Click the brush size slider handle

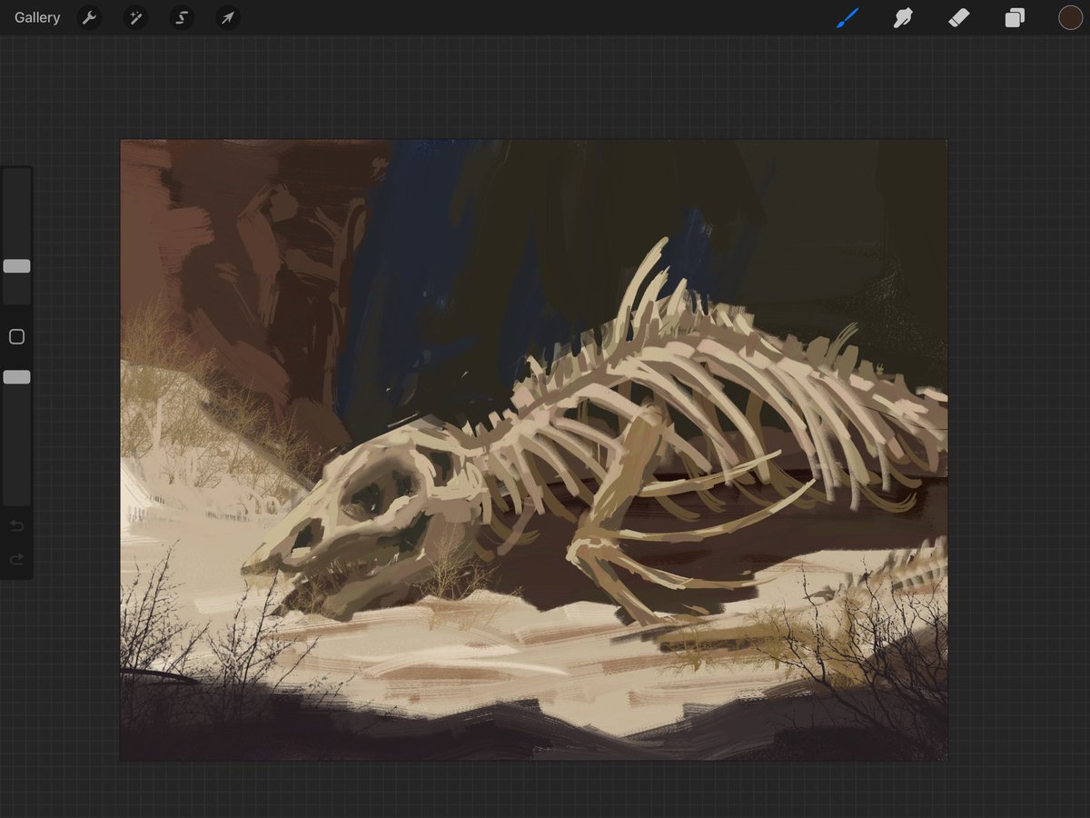[16, 266]
